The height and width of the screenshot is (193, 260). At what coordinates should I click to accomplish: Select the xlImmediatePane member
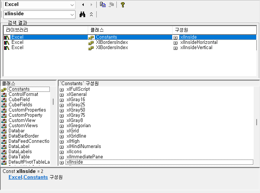coord(84,157)
